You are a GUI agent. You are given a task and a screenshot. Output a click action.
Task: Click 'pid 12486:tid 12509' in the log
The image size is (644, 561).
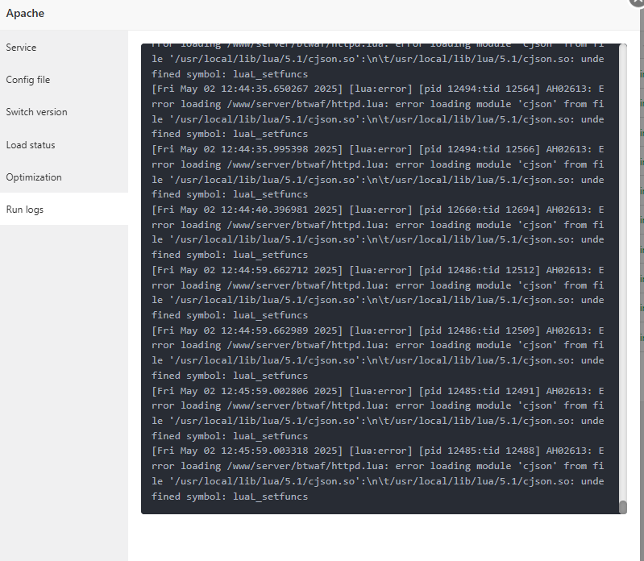pos(479,330)
